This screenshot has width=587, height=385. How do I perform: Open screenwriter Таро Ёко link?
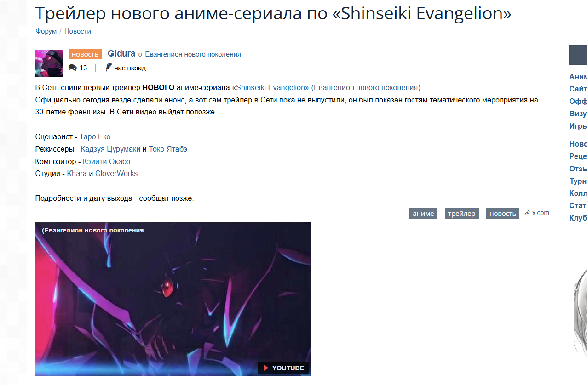click(x=95, y=136)
